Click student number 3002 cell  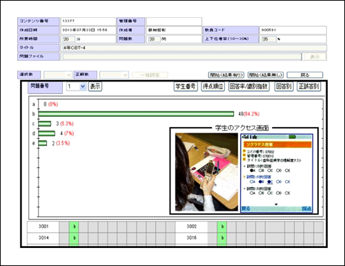tap(191, 227)
